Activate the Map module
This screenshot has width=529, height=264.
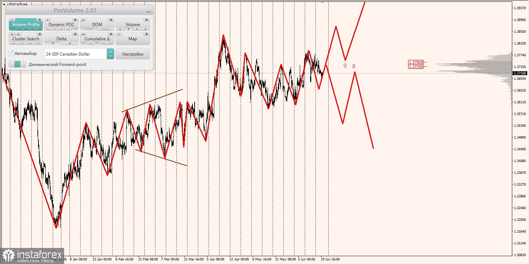pos(133,38)
